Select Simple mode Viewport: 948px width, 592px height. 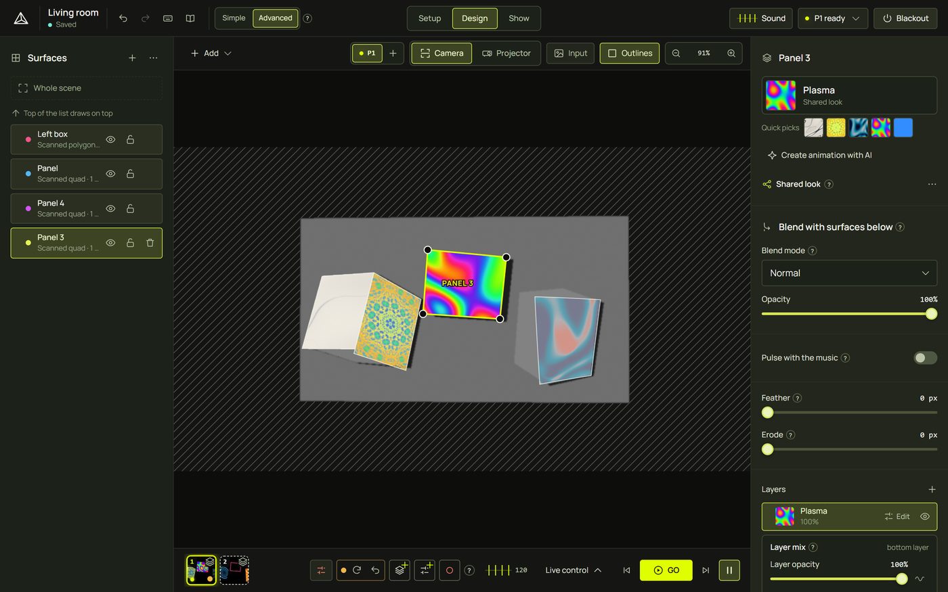tap(234, 18)
